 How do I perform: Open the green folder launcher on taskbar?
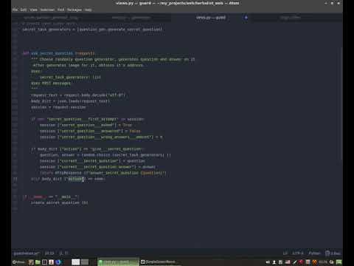(38, 262)
